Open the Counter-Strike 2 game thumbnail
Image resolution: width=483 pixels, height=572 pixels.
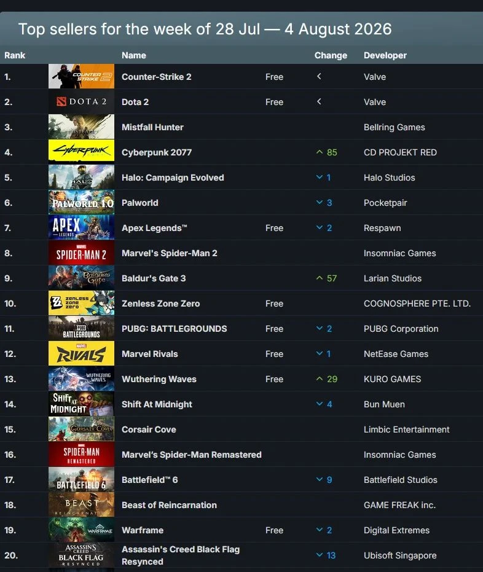click(81, 76)
